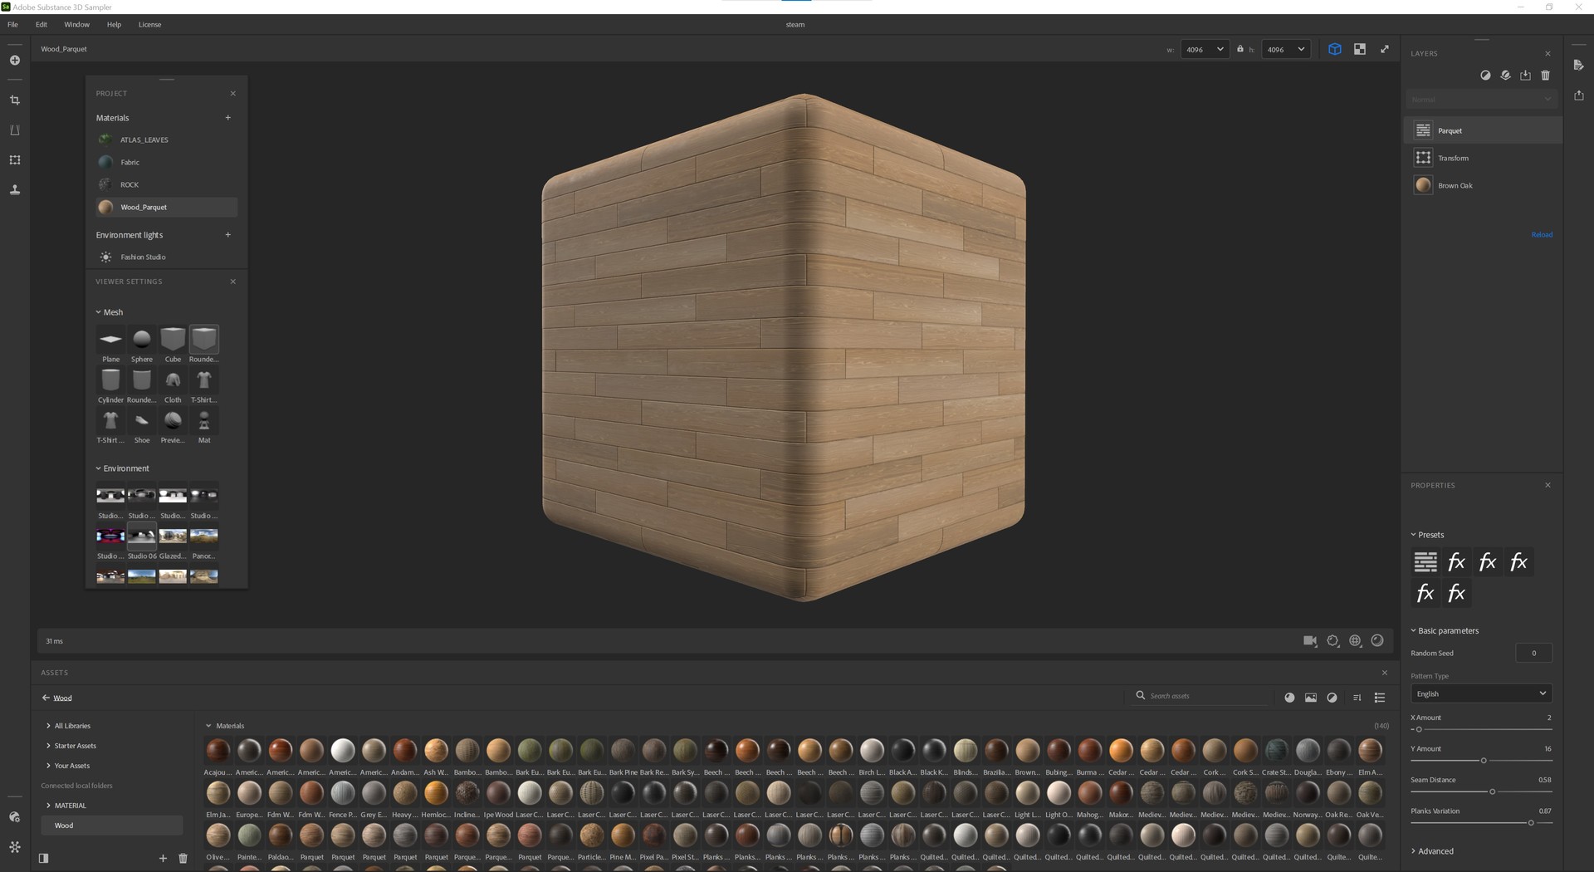Toggle the materials filter in the Assets search bar
The width and height of the screenshot is (1594, 872).
click(1290, 698)
